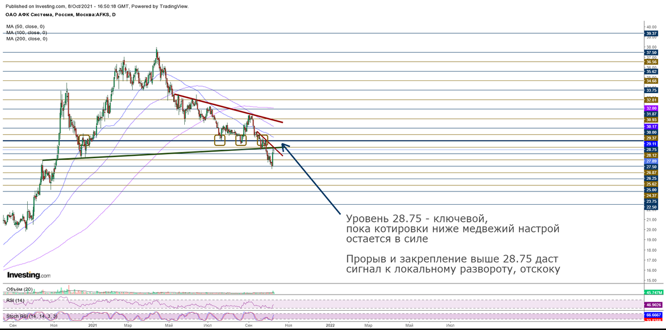Click the 36.56 price level label
666x330 pixels.
click(x=652, y=62)
